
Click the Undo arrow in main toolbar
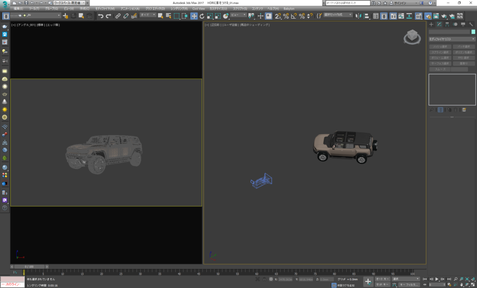[101, 16]
